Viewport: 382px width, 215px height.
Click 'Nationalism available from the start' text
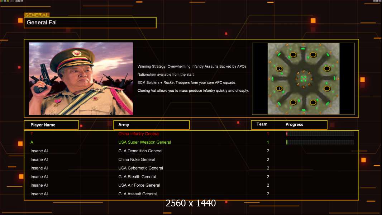click(166, 75)
